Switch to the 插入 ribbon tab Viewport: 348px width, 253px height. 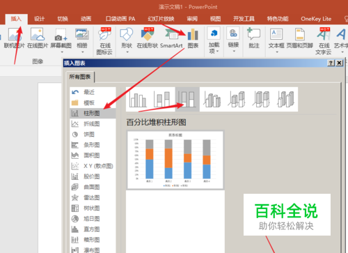(16, 19)
